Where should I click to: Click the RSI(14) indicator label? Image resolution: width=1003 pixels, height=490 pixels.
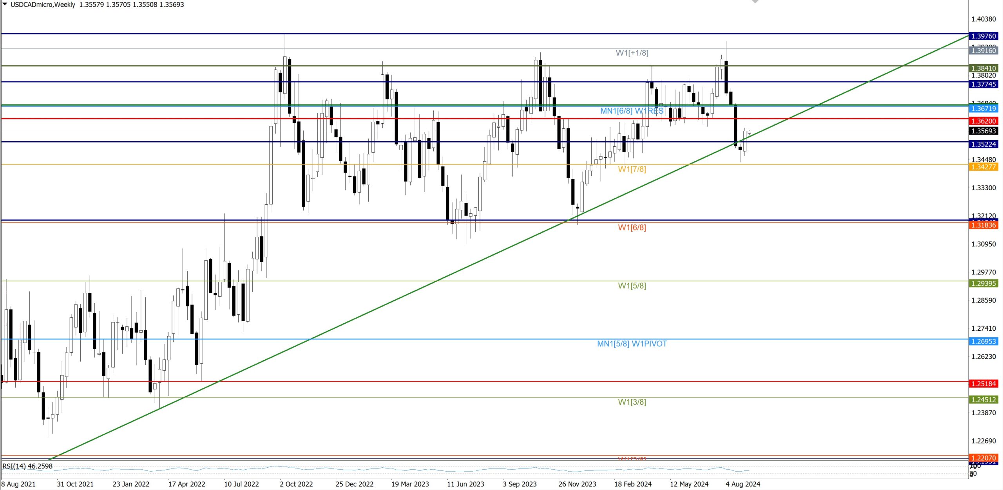(27, 466)
